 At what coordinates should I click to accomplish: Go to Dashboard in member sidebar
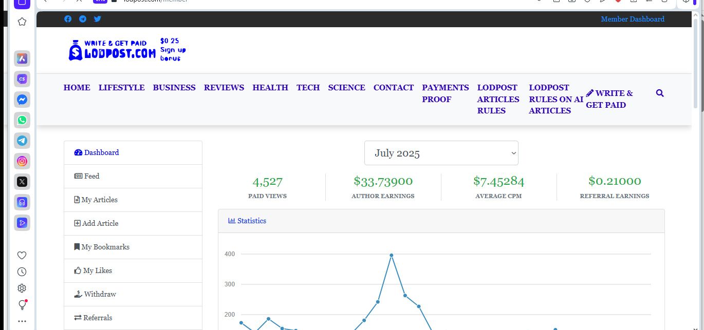click(x=133, y=152)
